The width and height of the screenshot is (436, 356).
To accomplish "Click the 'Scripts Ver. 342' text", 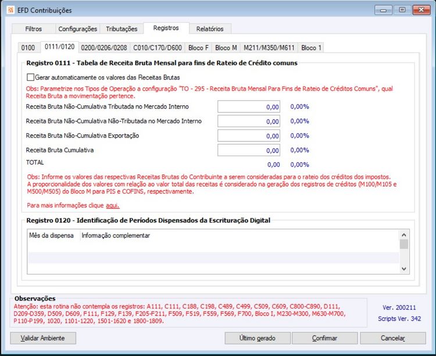I will coord(399,319).
